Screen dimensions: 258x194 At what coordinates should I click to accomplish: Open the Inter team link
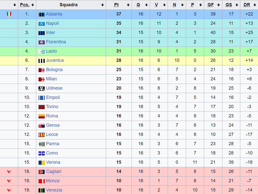(x=50, y=33)
